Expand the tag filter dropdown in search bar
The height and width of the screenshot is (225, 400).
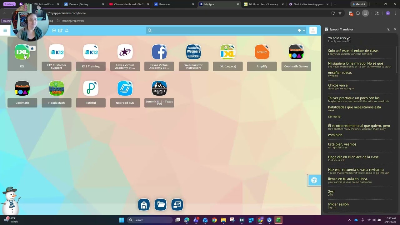click(x=302, y=30)
